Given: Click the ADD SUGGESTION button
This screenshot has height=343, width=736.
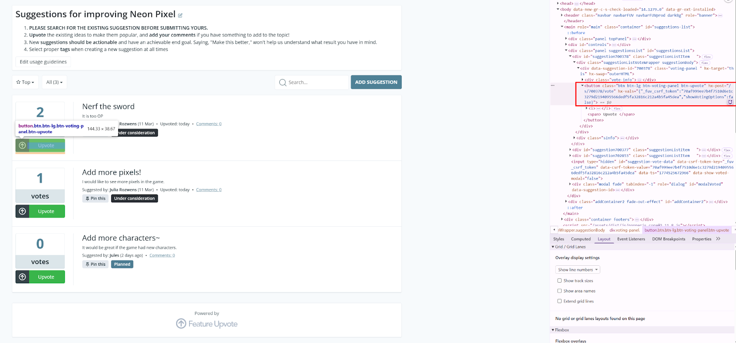Looking at the screenshot, I should [376, 82].
